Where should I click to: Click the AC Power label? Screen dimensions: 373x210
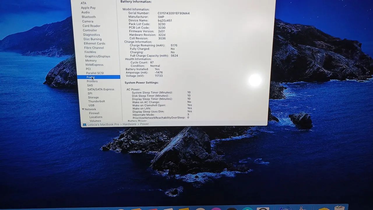pos(133,90)
